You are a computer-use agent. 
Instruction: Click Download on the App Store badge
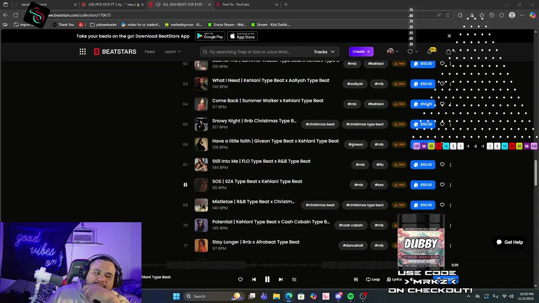point(243,36)
